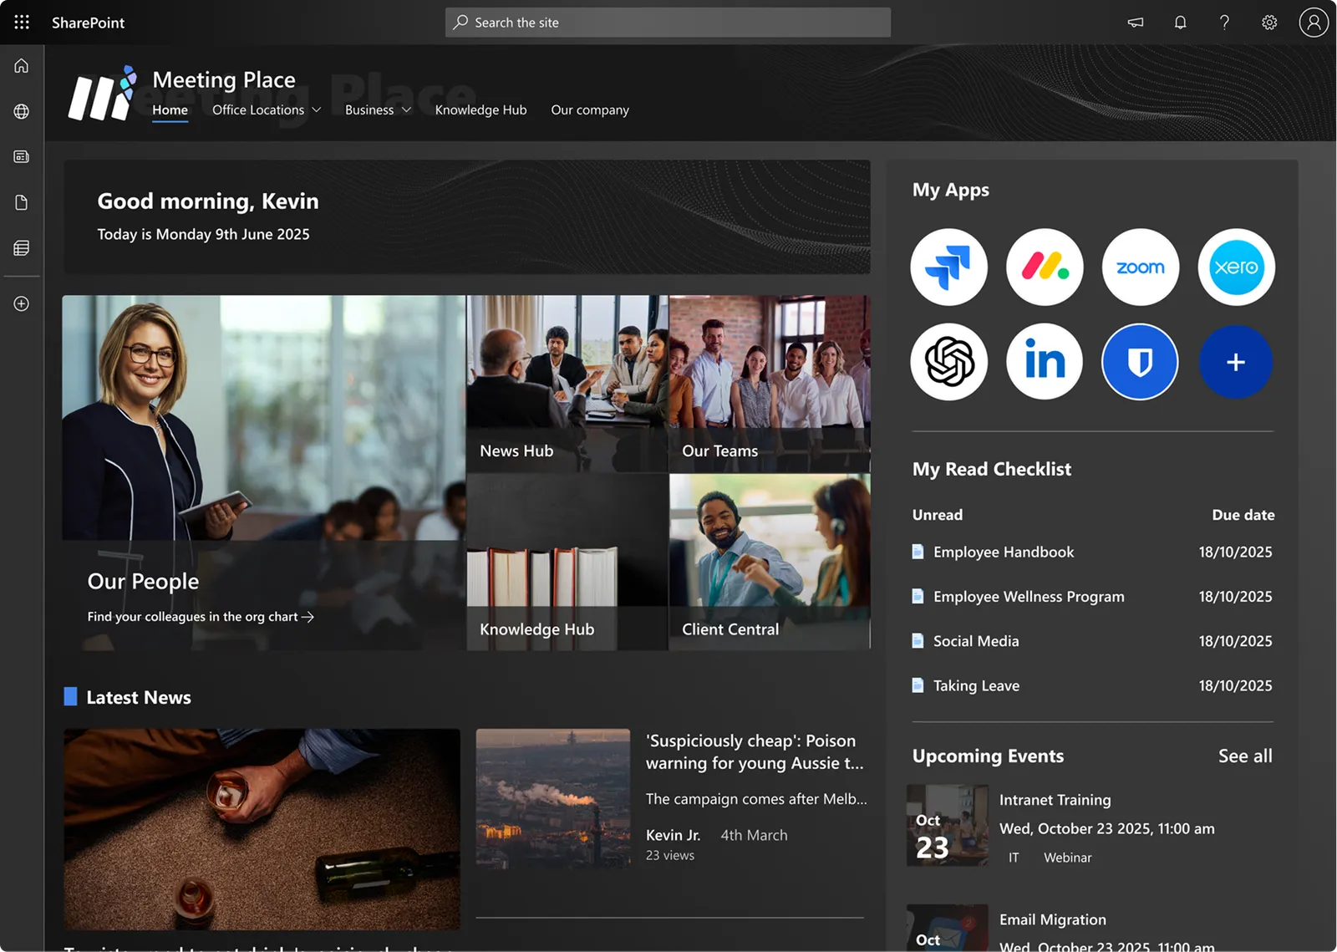Focus the Search the site field
Image resolution: width=1337 pixels, height=952 pixels.
point(668,23)
